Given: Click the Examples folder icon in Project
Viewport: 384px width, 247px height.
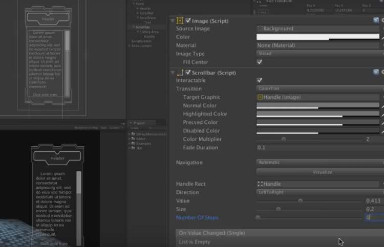Looking at the screenshot, I should 133,143.
